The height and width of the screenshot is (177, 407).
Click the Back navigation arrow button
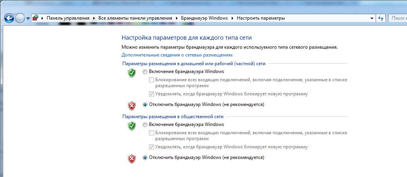(9, 18)
